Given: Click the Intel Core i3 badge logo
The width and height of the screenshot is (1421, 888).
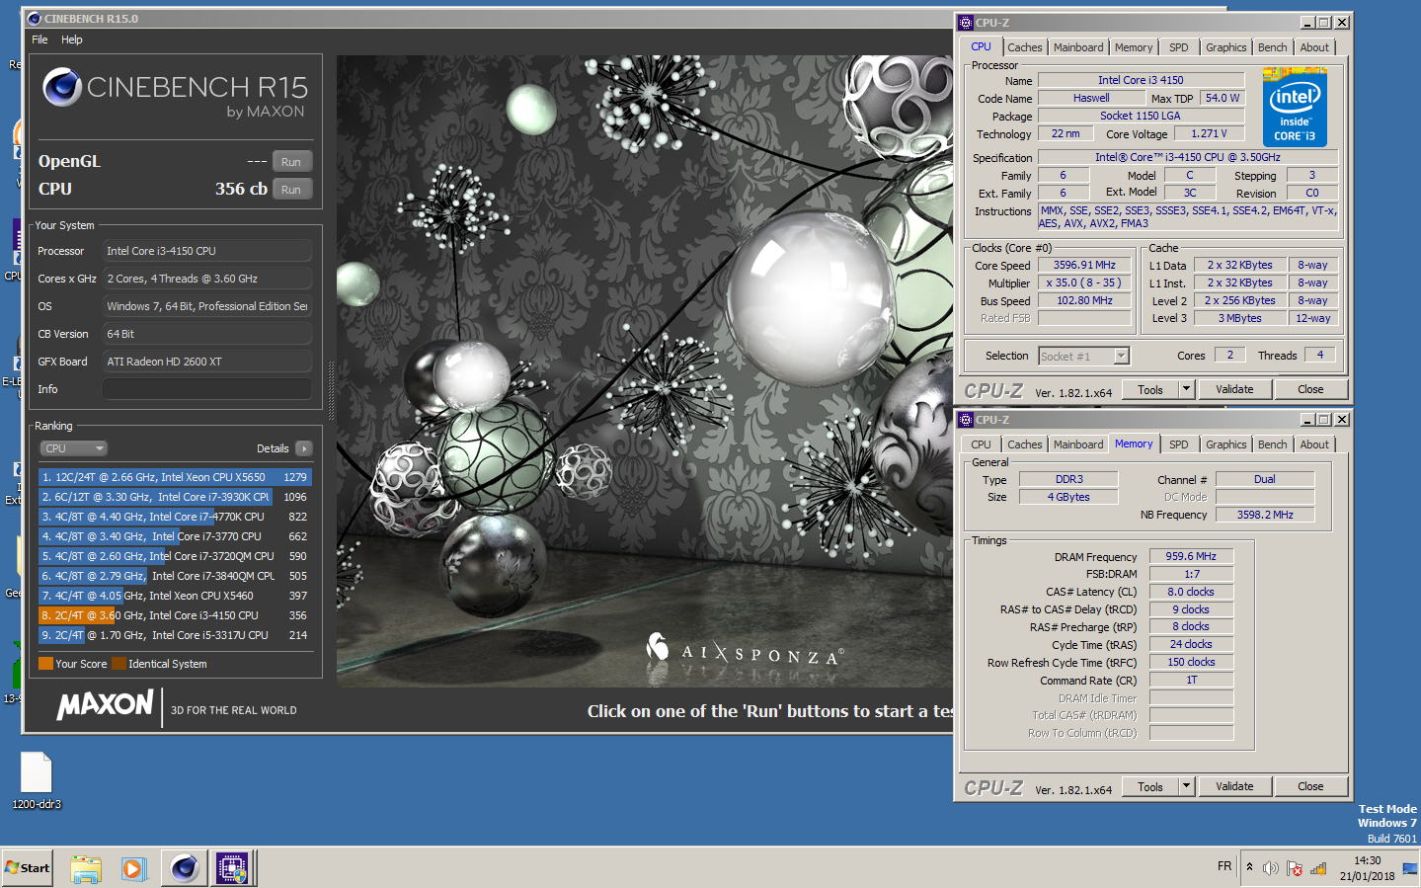Looking at the screenshot, I should click(x=1295, y=108).
